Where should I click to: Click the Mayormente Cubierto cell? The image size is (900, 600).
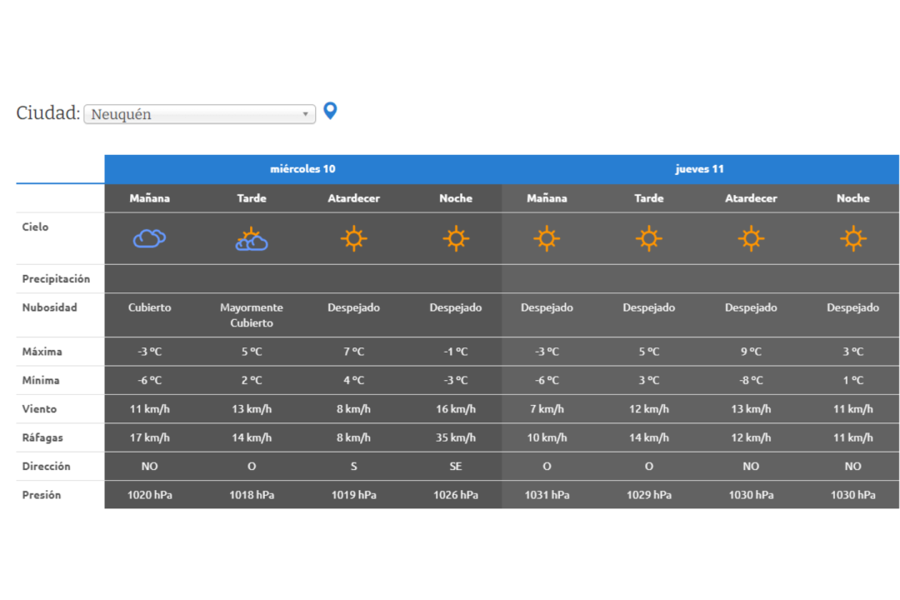pyautogui.click(x=252, y=315)
